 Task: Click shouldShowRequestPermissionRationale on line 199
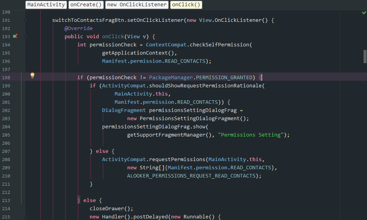point(205,85)
